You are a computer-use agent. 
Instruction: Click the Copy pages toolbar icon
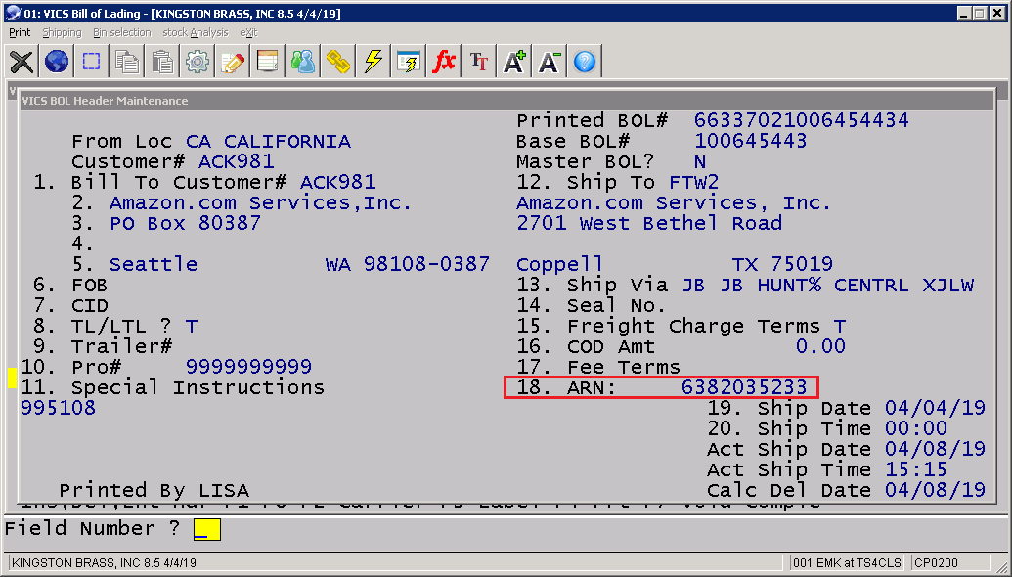[x=126, y=62]
